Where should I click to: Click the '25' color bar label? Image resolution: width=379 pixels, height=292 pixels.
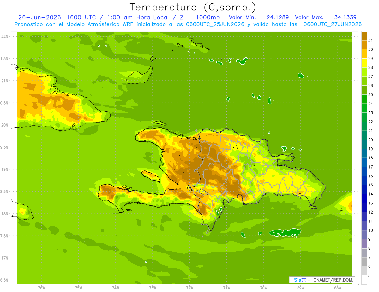coord(370,94)
